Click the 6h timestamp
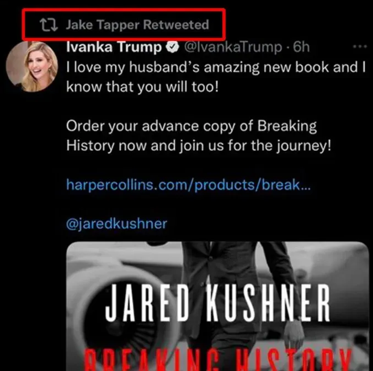The image size is (373, 371). coord(301,47)
